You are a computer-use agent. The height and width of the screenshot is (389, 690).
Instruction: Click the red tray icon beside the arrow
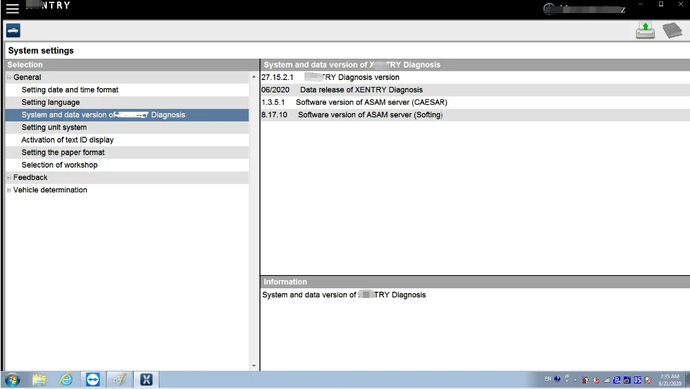(x=585, y=380)
